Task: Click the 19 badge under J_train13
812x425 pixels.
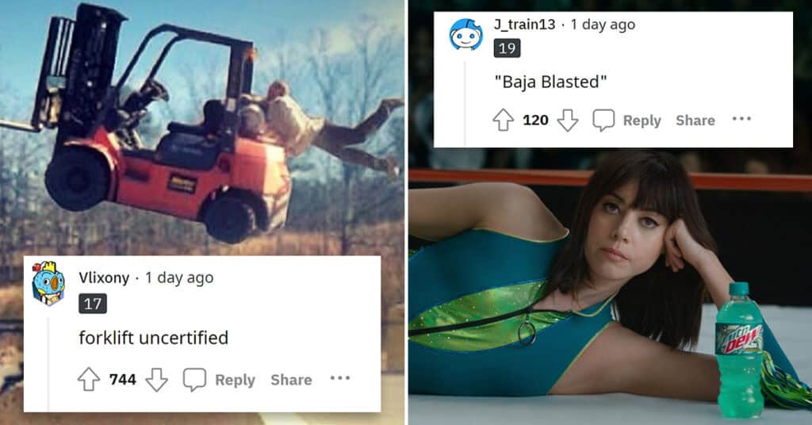Action: [507, 48]
